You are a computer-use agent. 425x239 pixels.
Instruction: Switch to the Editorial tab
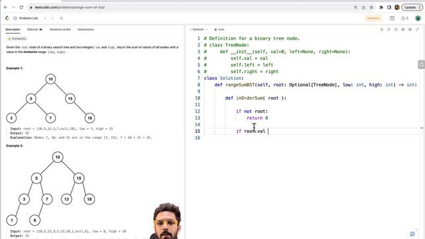click(35, 29)
